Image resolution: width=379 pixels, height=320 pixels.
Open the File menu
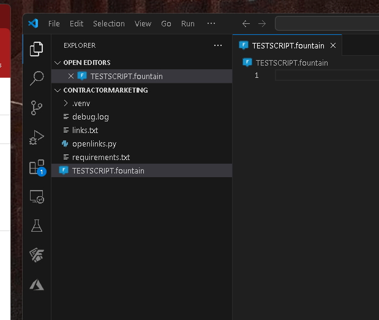point(54,24)
